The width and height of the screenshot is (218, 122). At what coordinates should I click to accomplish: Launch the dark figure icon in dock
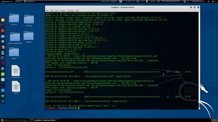tap(3, 85)
